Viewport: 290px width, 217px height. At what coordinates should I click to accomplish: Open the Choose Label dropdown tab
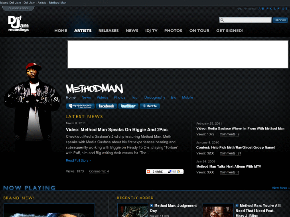[x=18, y=8]
